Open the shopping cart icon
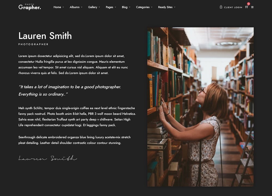The image size is (272, 196). (246, 7)
